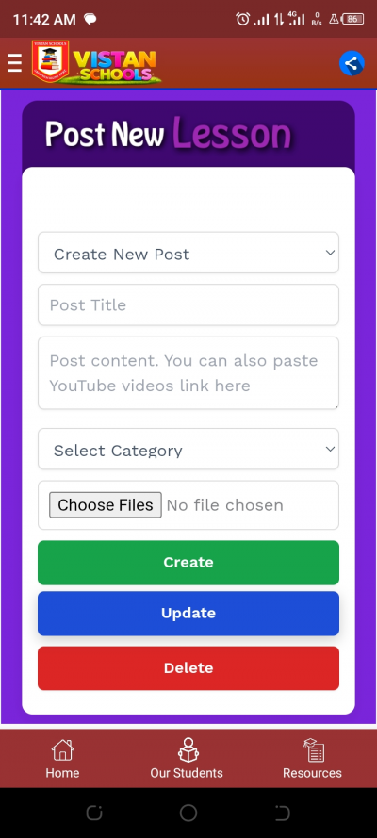
Task: Open the Home tab icon
Action: pyautogui.click(x=62, y=749)
